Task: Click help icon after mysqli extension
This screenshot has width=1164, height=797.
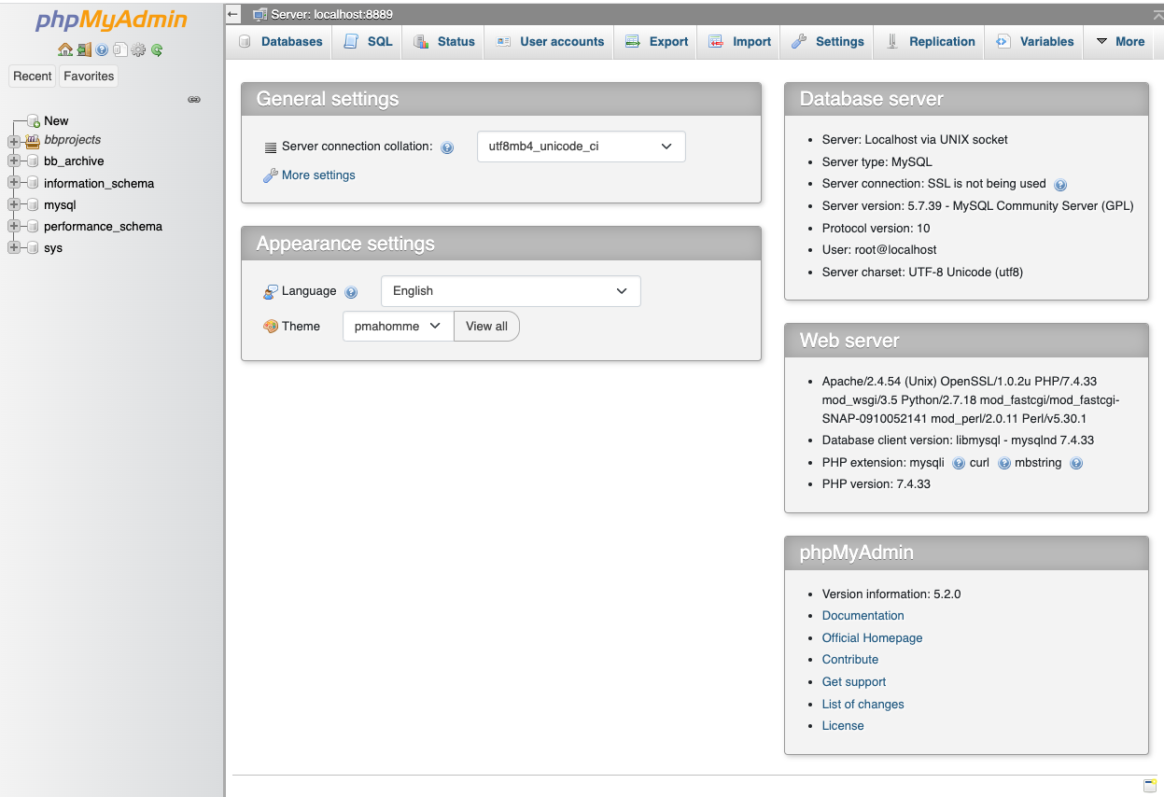Action: click(x=959, y=463)
